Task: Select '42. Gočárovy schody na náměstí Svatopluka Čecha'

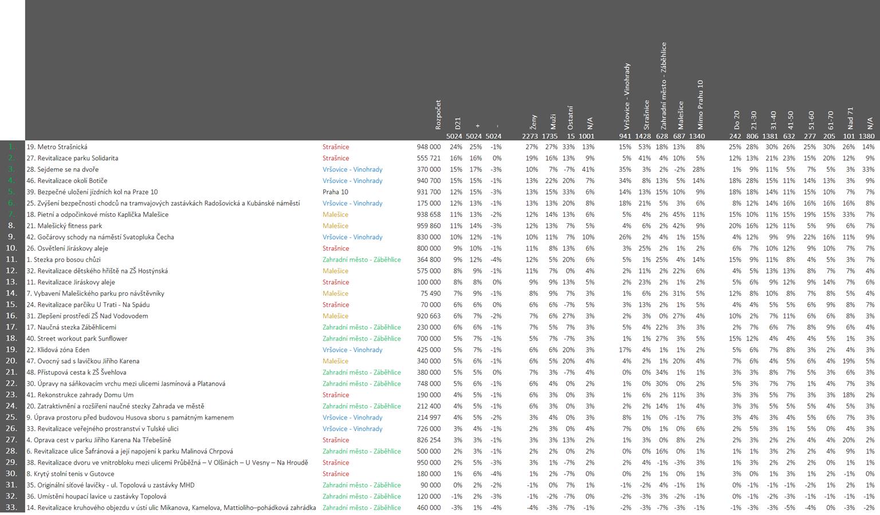Action: click(100, 237)
